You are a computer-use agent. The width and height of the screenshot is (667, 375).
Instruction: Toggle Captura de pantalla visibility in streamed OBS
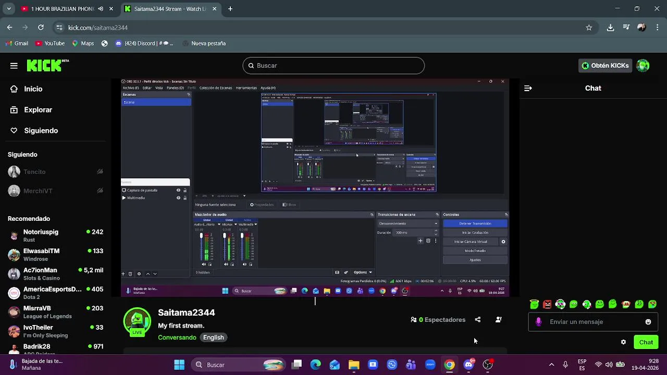point(178,190)
